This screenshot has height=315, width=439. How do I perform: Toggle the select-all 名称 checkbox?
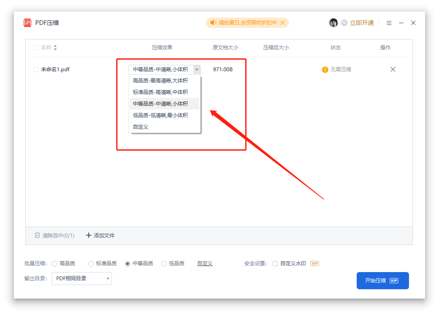36,48
